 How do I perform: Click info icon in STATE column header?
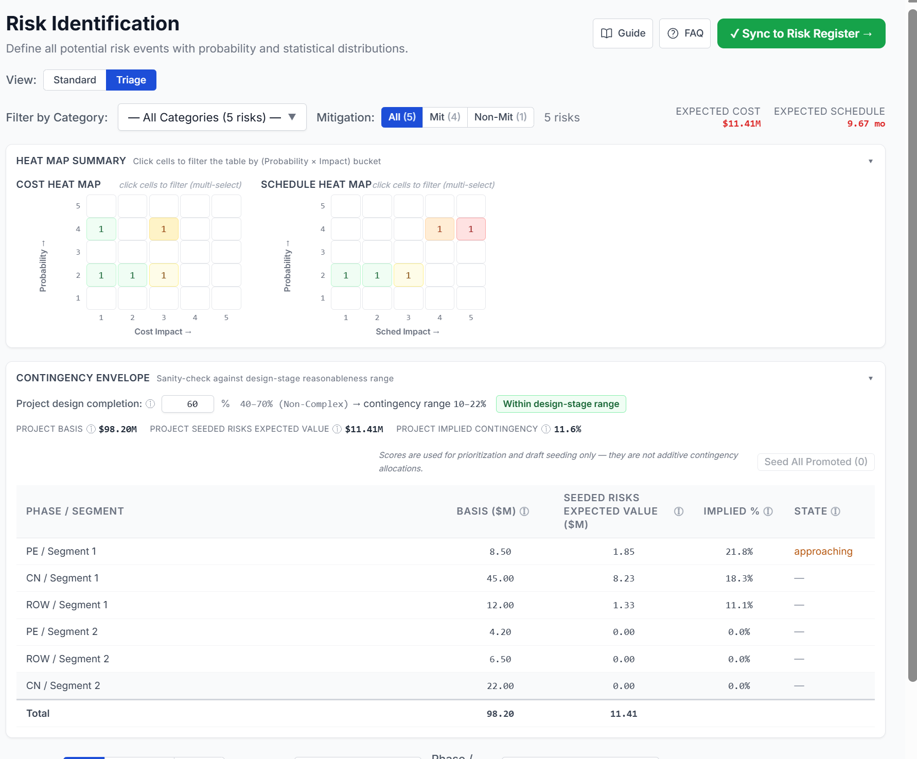point(836,511)
